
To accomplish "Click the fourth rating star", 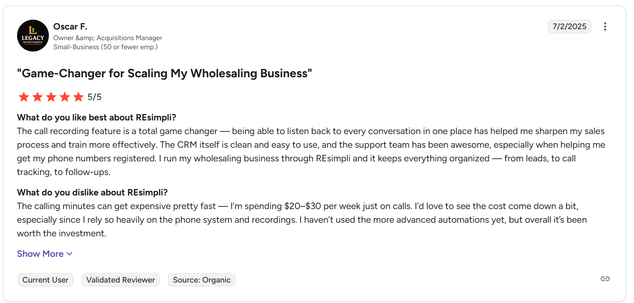I will tap(65, 97).
